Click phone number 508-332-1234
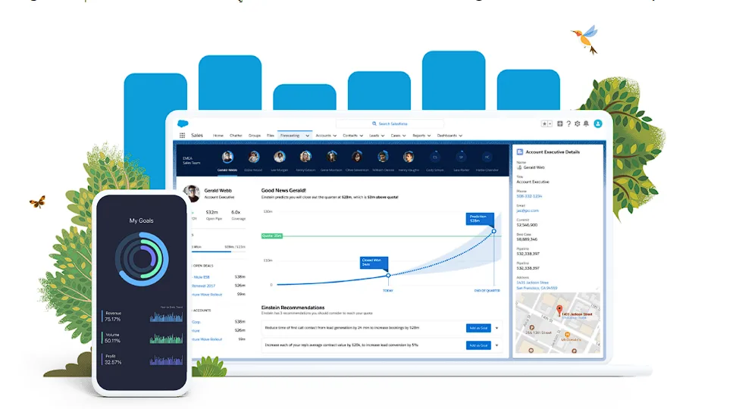The image size is (739, 409). coord(529,196)
